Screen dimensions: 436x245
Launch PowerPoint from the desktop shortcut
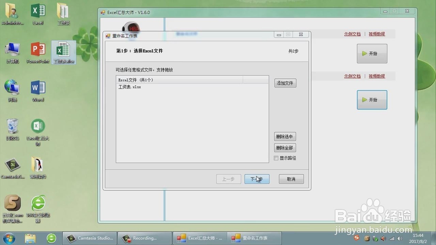(x=38, y=53)
